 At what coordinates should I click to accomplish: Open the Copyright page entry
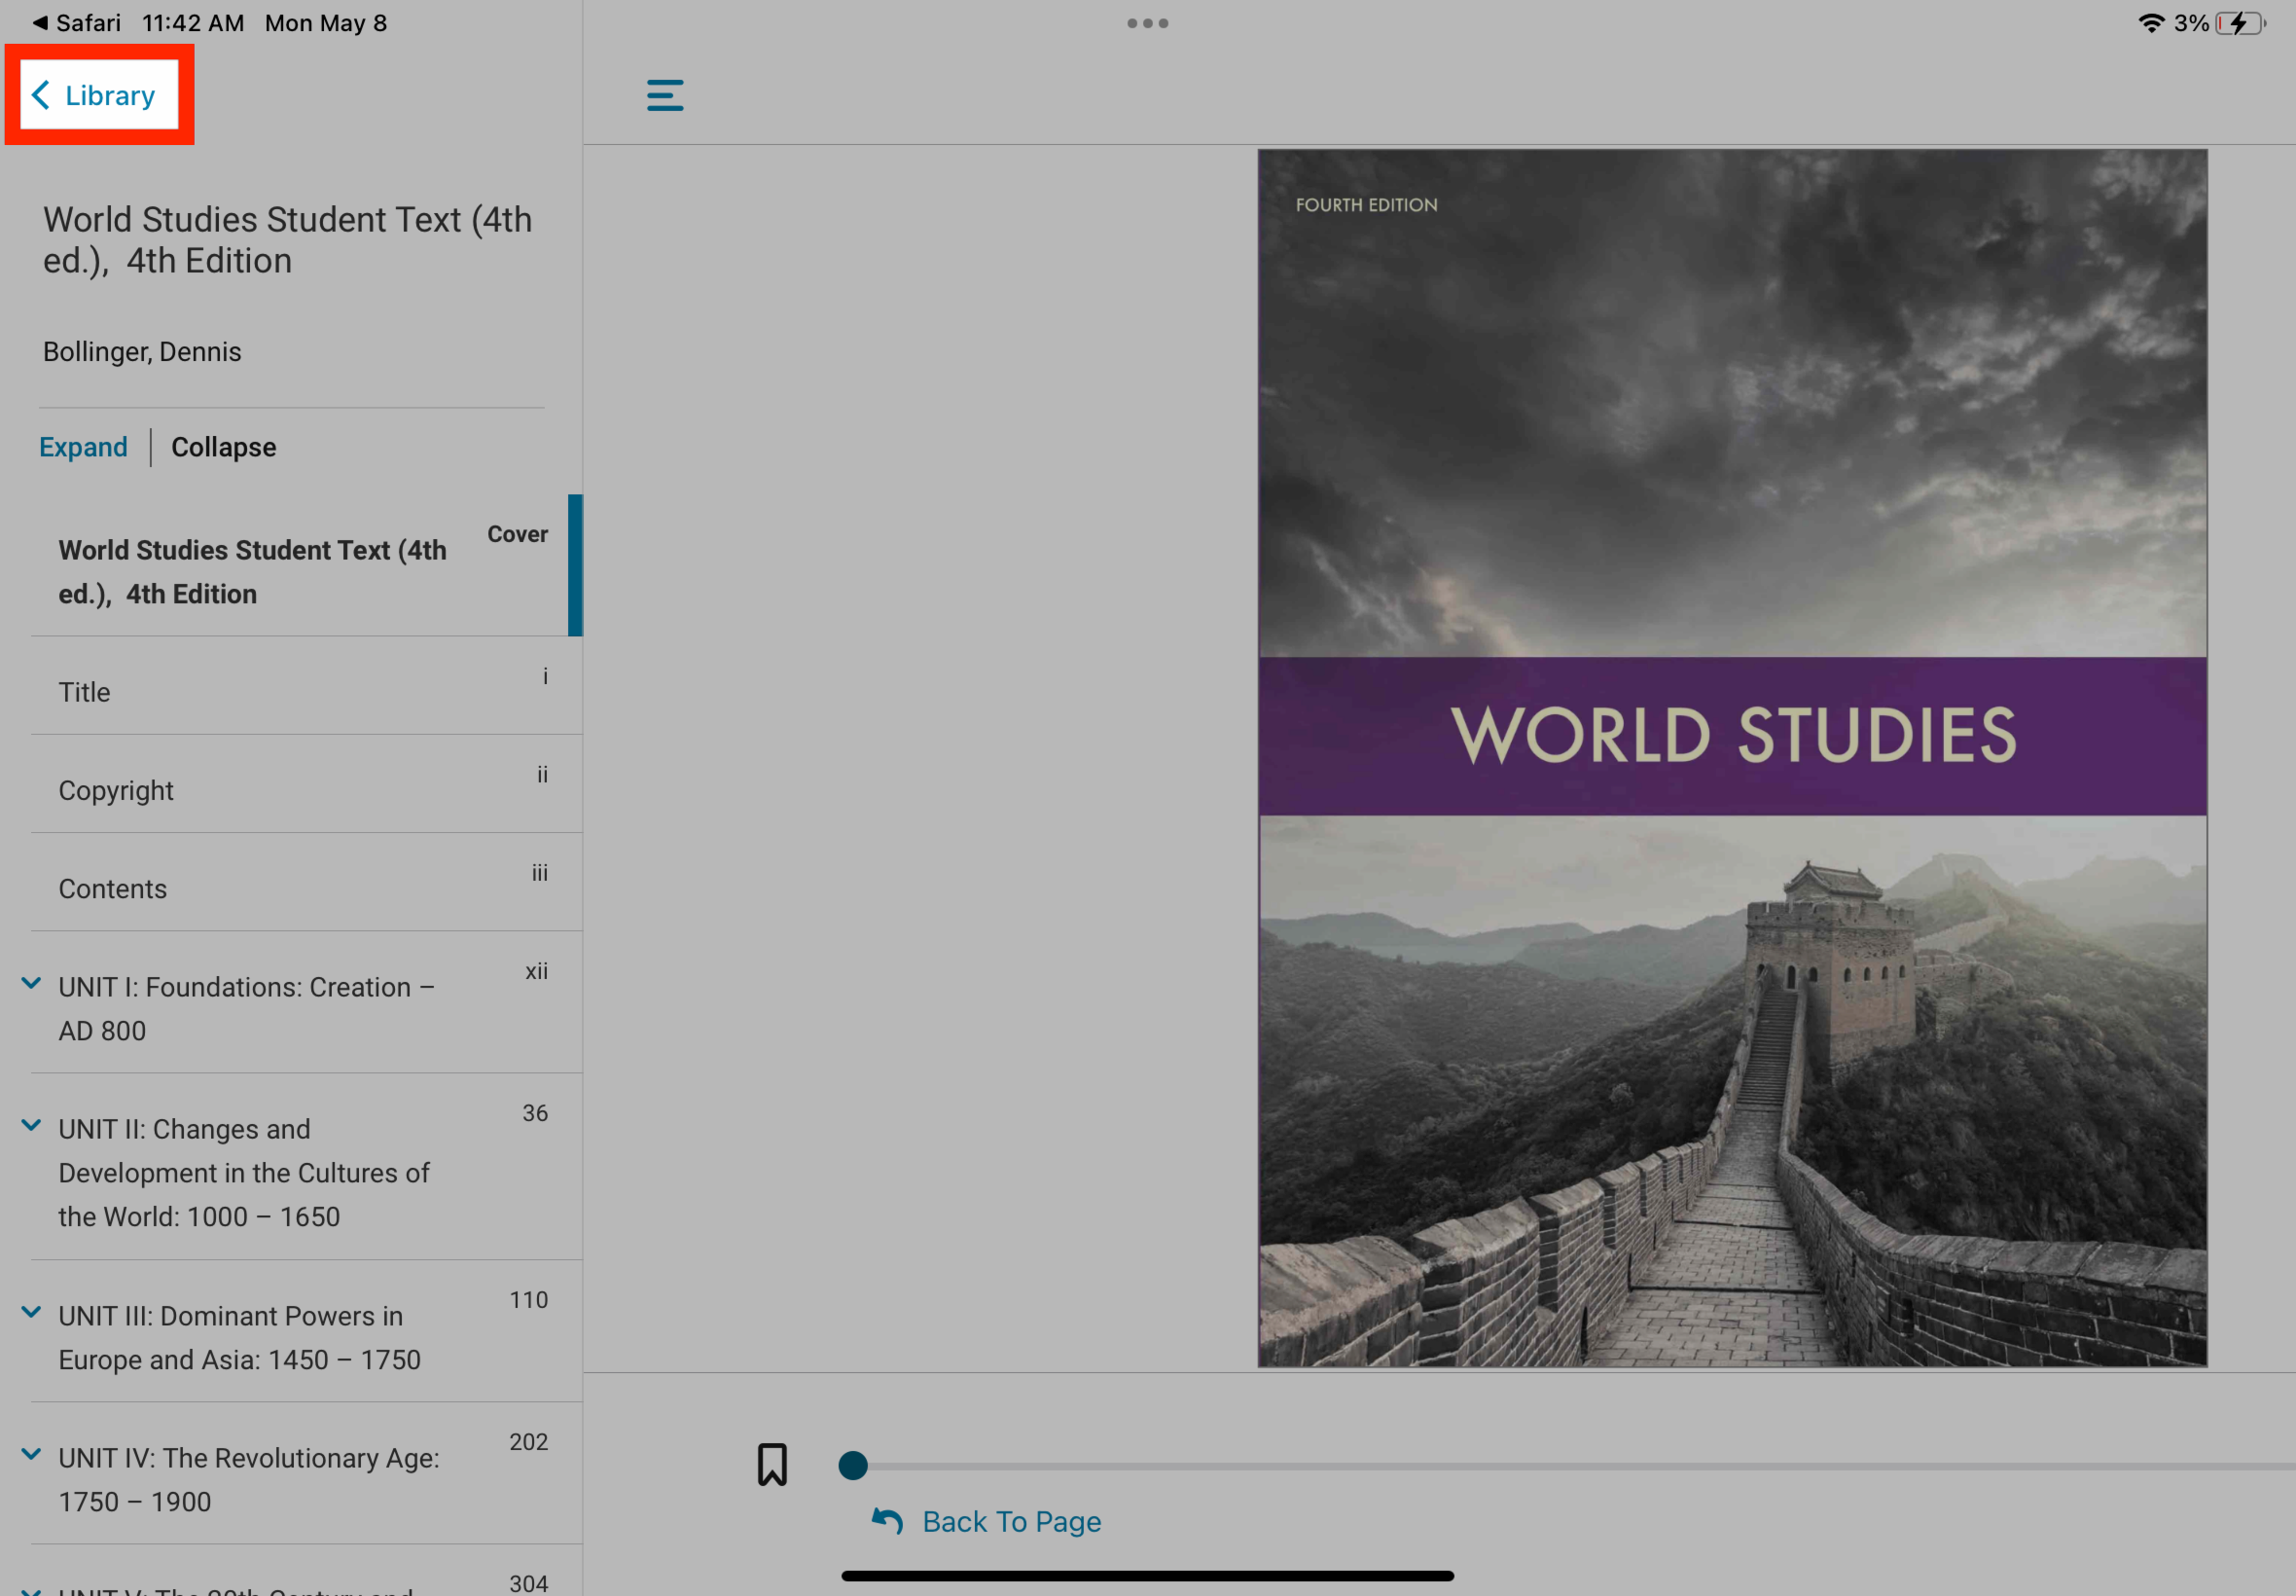tap(306, 784)
